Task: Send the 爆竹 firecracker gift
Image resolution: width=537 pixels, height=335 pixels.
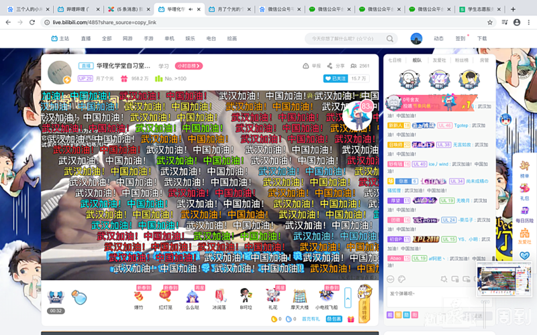Action: coord(138,295)
